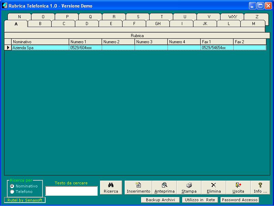The image size is (274, 206).
Task: Open the D letter tab
Action: pyautogui.click(x=87, y=24)
